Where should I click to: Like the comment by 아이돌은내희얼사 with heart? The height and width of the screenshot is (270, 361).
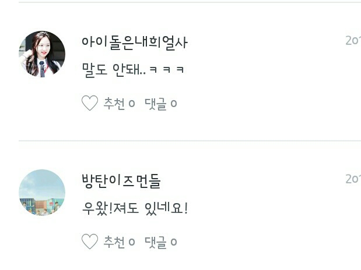coord(90,103)
